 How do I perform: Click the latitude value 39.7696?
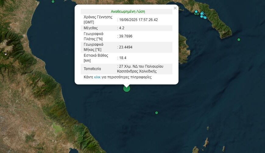125,36
